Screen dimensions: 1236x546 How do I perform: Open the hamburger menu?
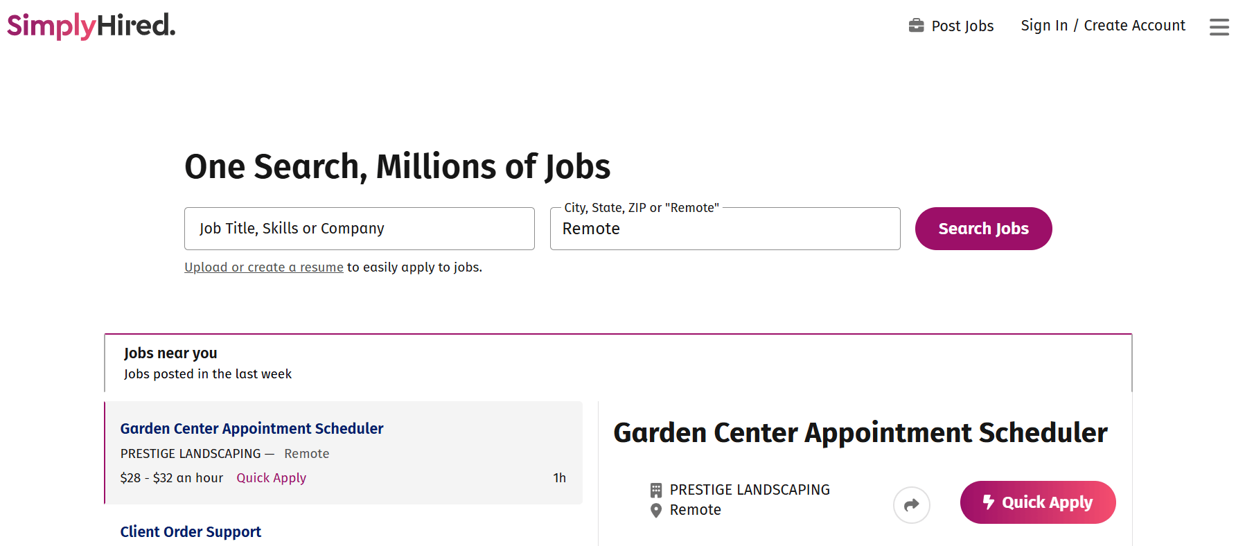pos(1219,27)
